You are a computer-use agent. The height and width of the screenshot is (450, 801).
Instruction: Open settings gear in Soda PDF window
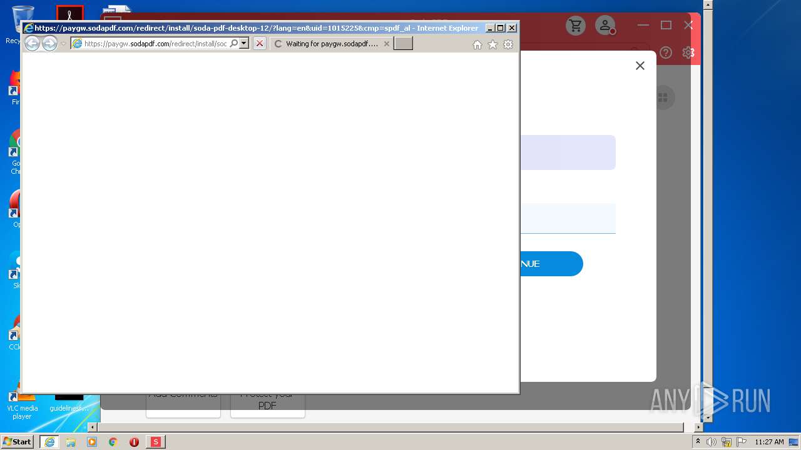pos(688,52)
